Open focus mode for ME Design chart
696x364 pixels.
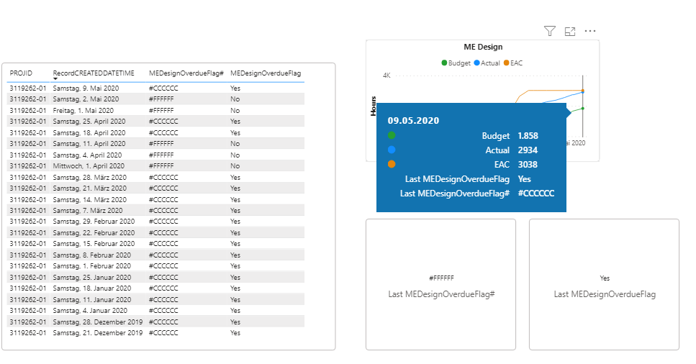pos(570,31)
